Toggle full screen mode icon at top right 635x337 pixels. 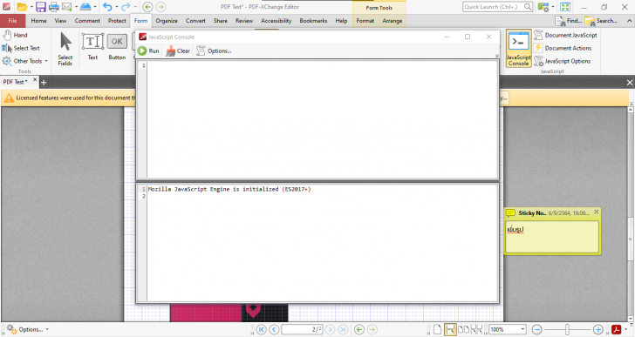[x=565, y=7]
